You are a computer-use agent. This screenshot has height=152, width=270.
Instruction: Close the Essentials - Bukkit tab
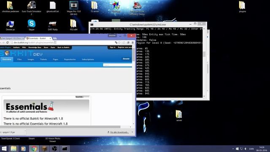[x=50, y=38]
